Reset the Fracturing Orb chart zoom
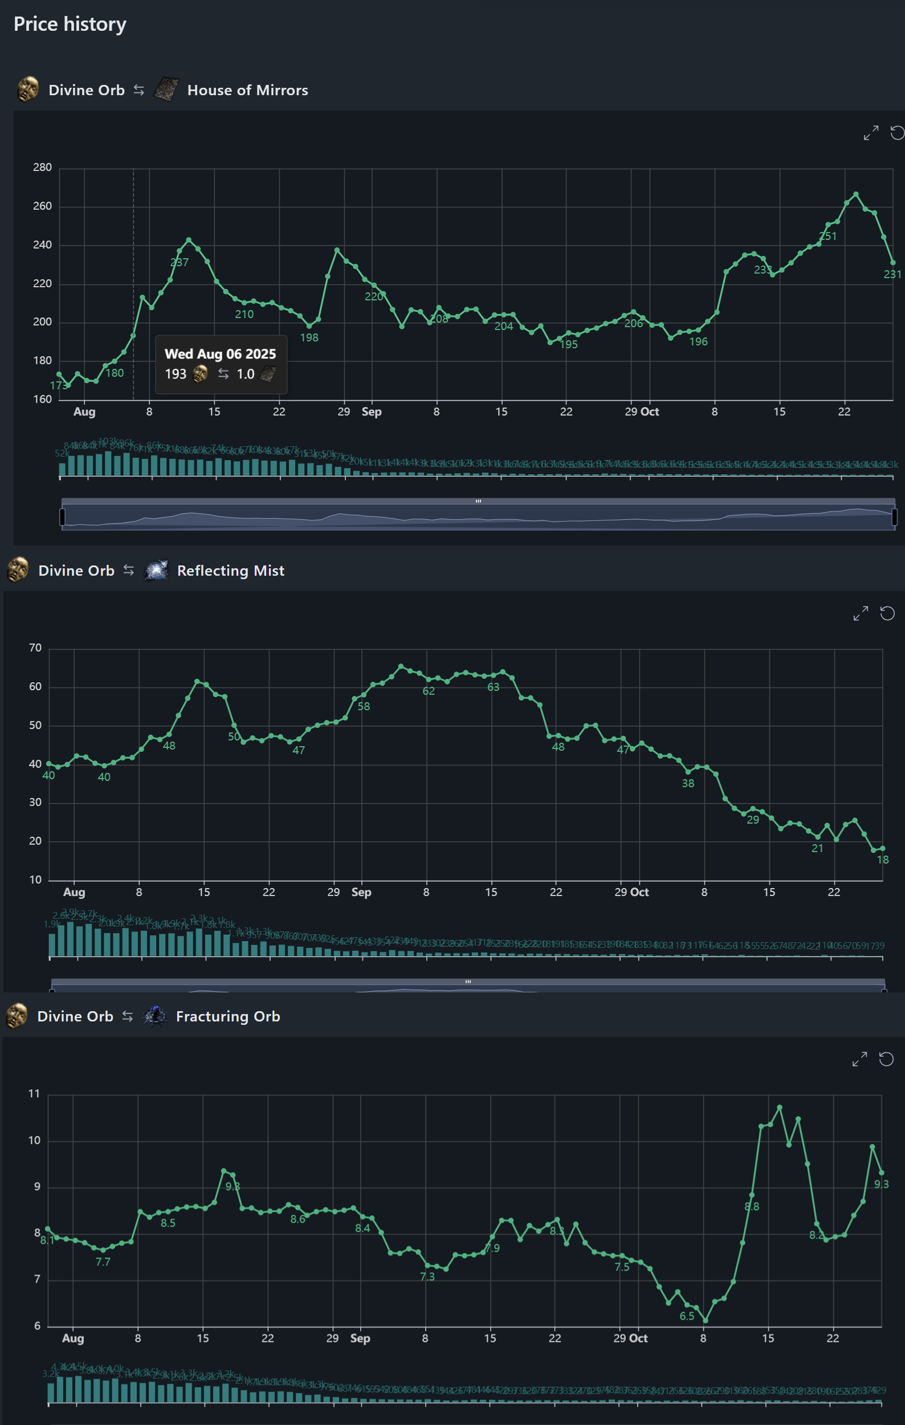Image resolution: width=905 pixels, height=1425 pixels. pyautogui.click(x=886, y=1058)
